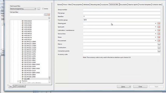Click the Identifier field containing K
166x93 pixels.
point(122,17)
